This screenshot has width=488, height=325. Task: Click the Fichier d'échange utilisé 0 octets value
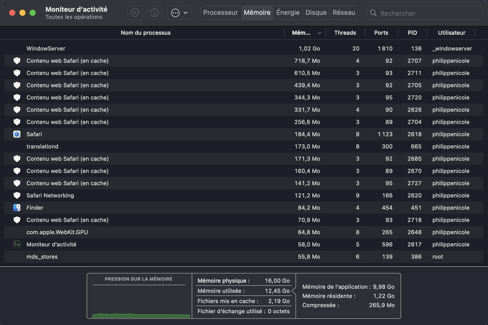(x=279, y=311)
